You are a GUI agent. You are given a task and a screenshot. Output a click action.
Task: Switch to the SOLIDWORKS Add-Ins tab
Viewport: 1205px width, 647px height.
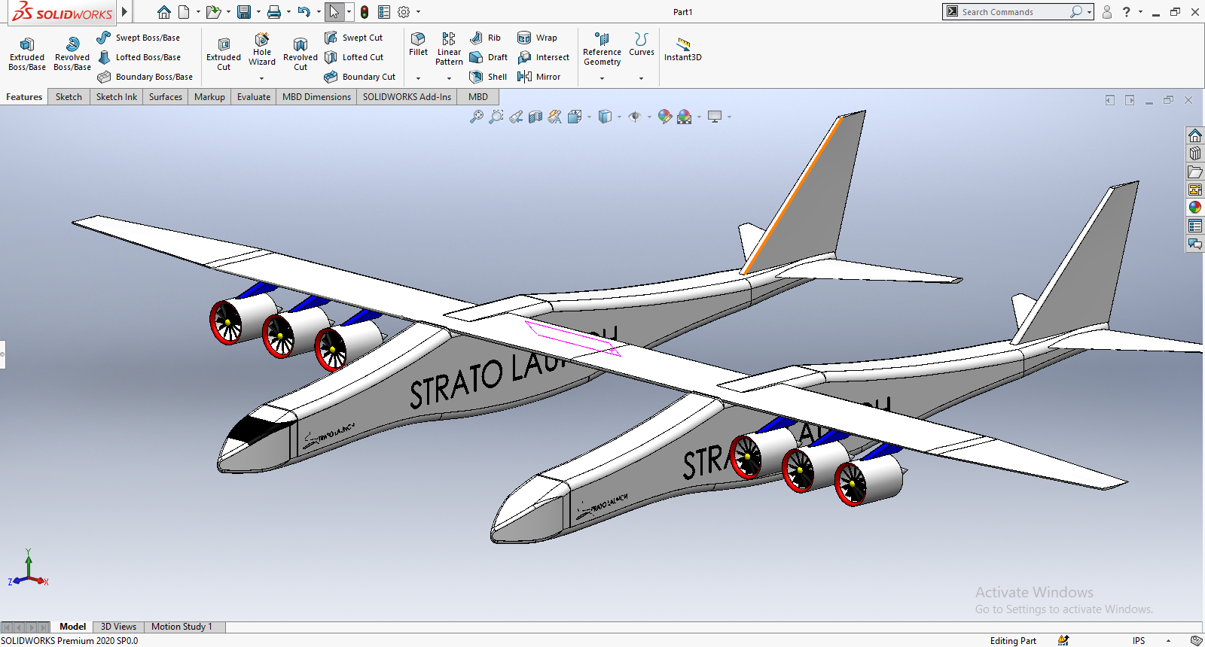pos(407,97)
